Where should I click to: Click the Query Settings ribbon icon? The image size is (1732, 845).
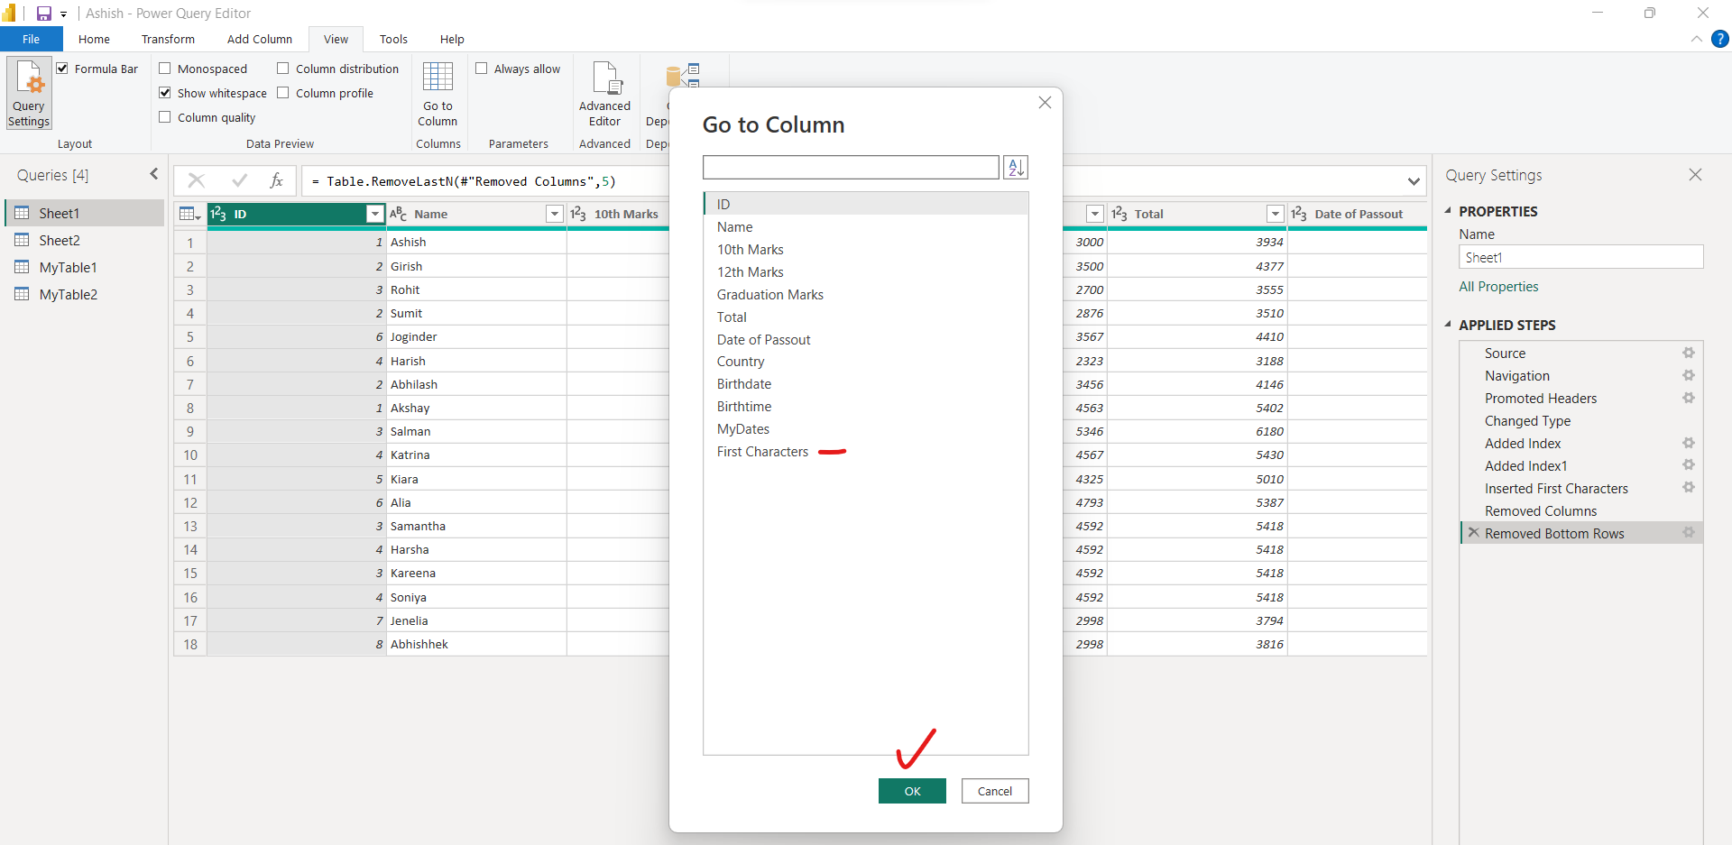click(x=29, y=94)
